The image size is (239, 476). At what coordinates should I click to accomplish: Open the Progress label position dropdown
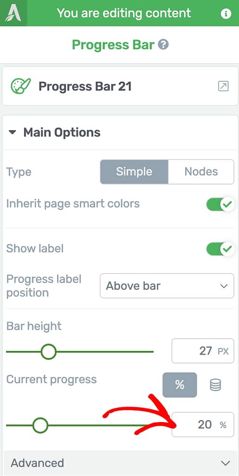point(167,286)
